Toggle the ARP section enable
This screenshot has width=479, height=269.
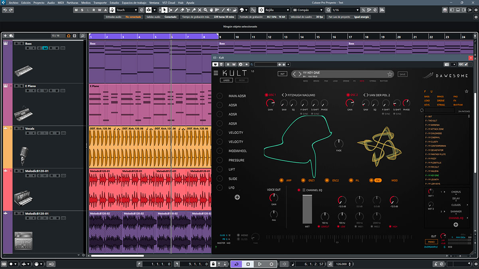pos(281,181)
